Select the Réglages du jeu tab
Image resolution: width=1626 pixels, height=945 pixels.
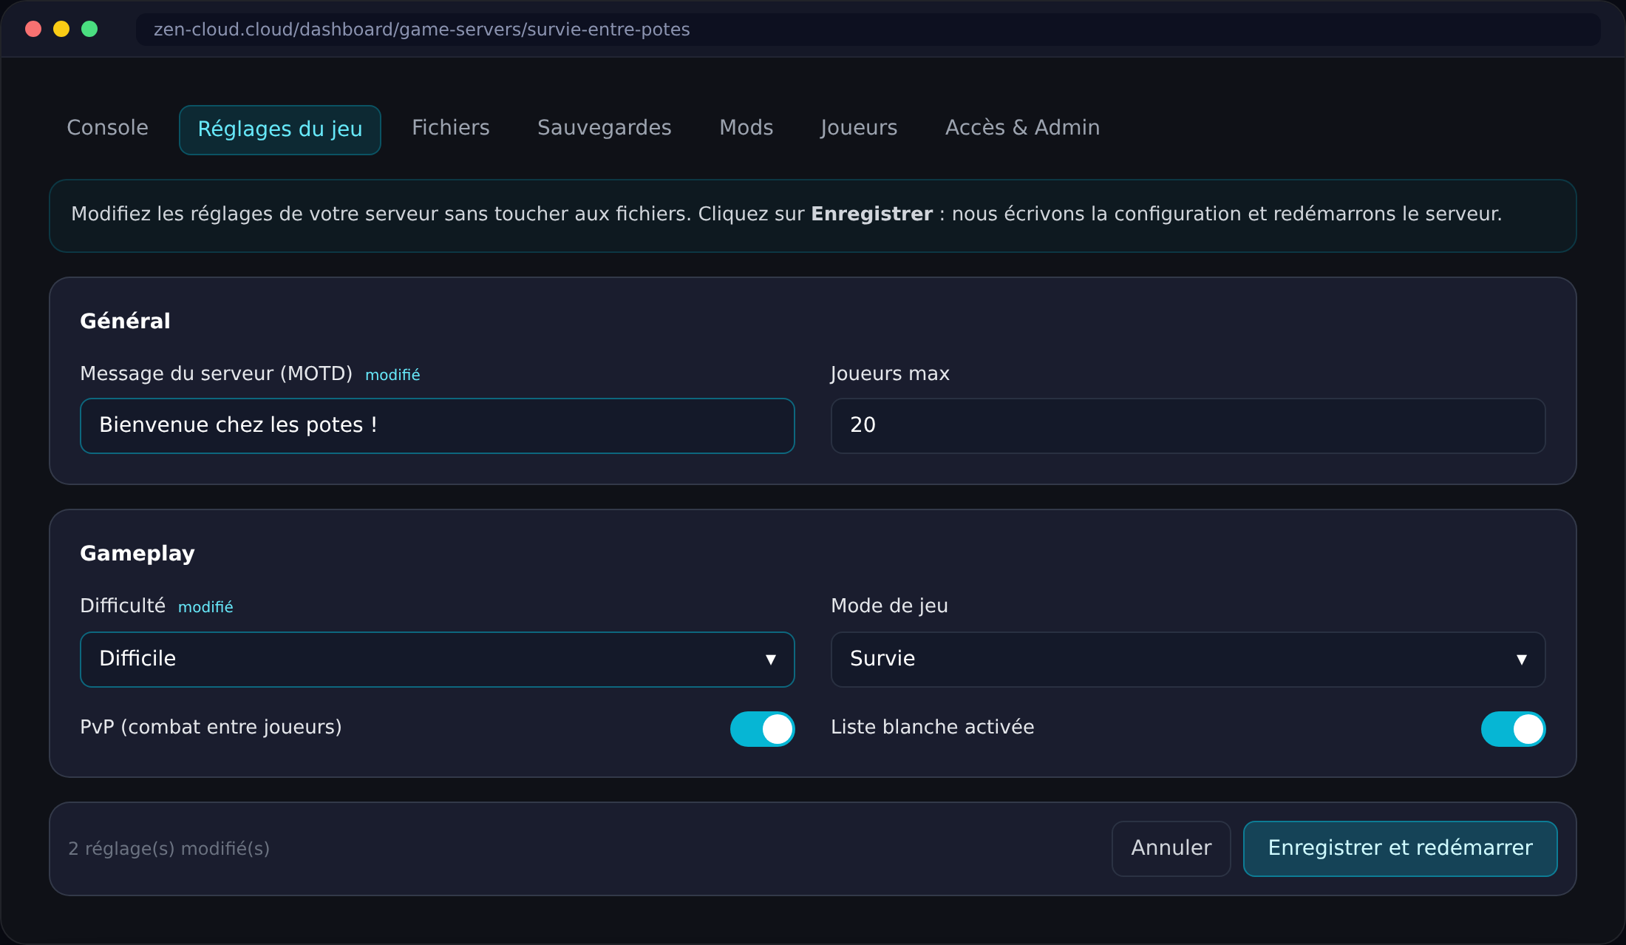tap(280, 129)
